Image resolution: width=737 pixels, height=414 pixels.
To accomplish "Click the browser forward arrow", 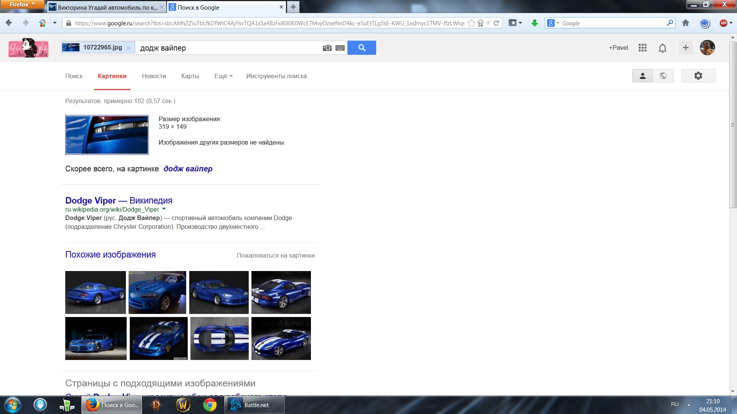I will (26, 23).
